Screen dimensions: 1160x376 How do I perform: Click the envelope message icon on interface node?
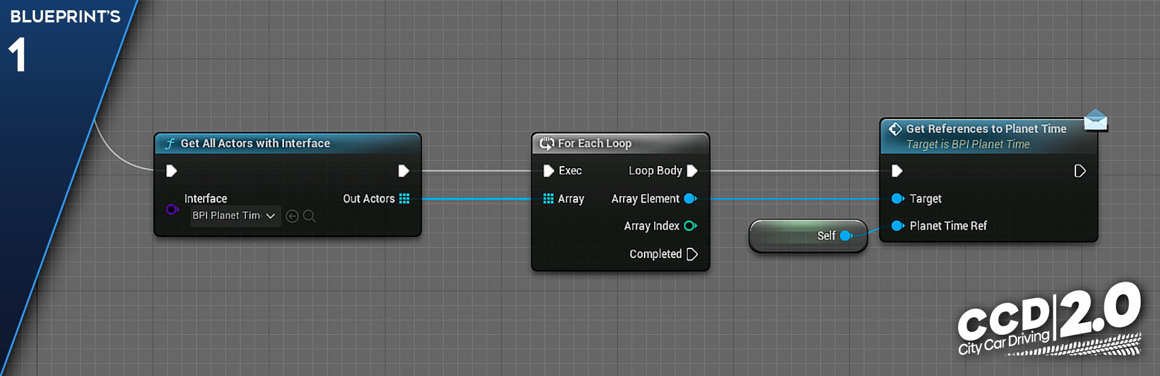[x=1095, y=120]
